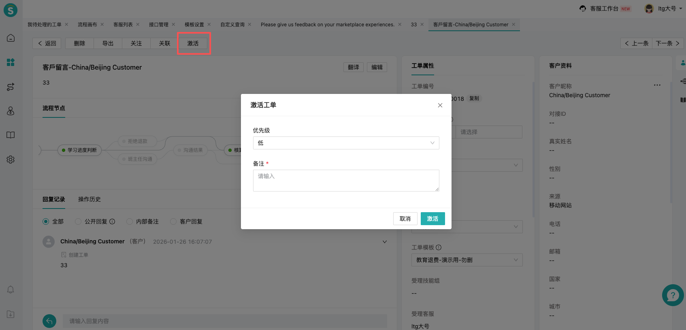Click the notification bell icon
This screenshot has width=686, height=330.
pyautogui.click(x=11, y=290)
